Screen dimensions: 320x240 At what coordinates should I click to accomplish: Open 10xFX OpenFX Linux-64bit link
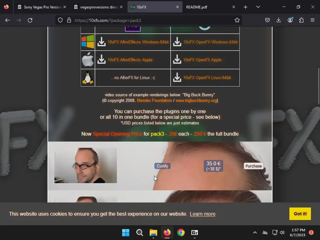pyautogui.click(x=207, y=77)
